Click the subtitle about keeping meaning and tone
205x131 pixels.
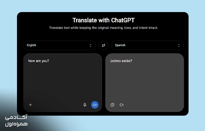click(x=103, y=28)
